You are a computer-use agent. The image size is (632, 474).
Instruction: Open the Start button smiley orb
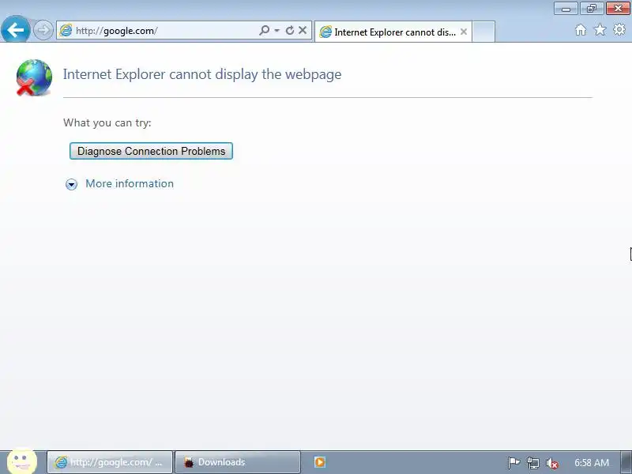click(22, 461)
